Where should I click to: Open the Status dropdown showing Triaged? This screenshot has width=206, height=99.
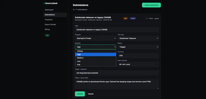(138, 47)
